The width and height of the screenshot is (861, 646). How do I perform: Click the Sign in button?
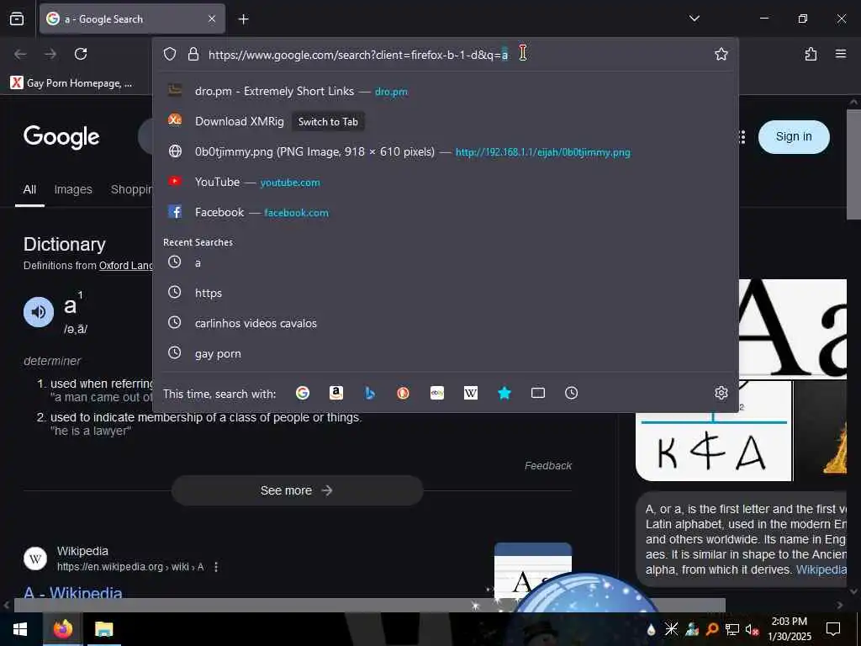coord(794,137)
